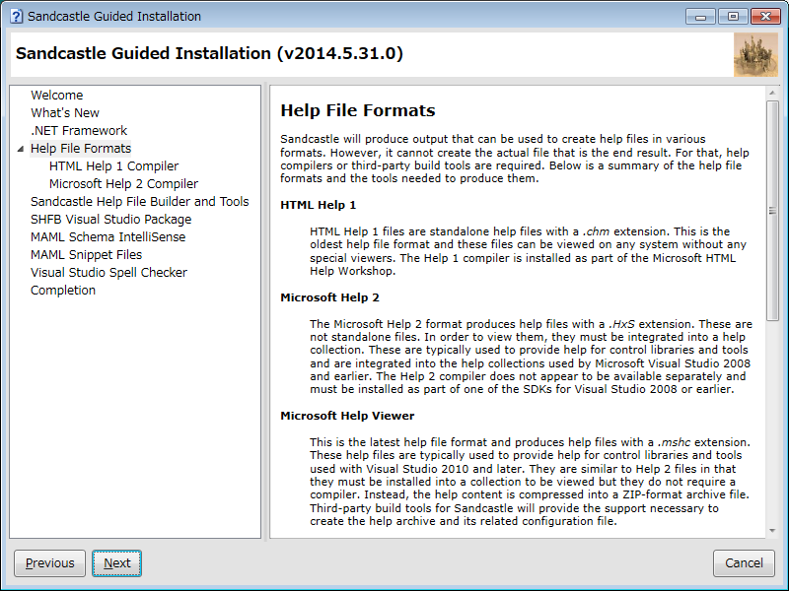Click the Help File Formats heading
Screen dimensions: 789x591
(x=358, y=110)
